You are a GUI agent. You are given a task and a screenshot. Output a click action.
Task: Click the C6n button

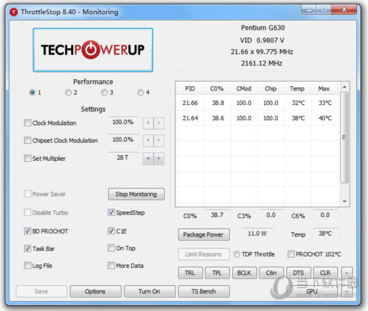pyautogui.click(x=271, y=273)
